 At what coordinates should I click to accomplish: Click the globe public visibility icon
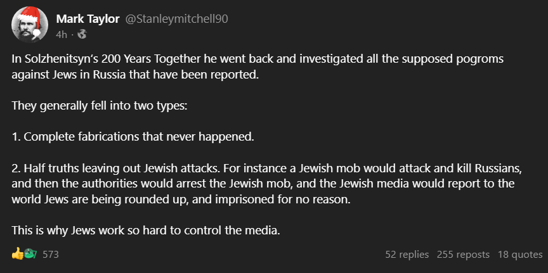[82, 33]
